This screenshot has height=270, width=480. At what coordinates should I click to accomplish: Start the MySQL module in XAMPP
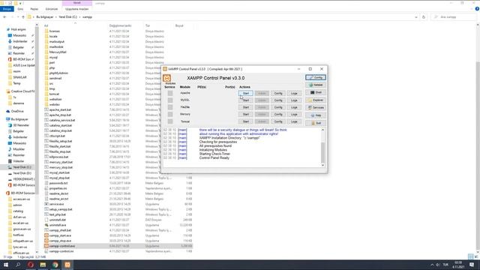[x=246, y=100]
